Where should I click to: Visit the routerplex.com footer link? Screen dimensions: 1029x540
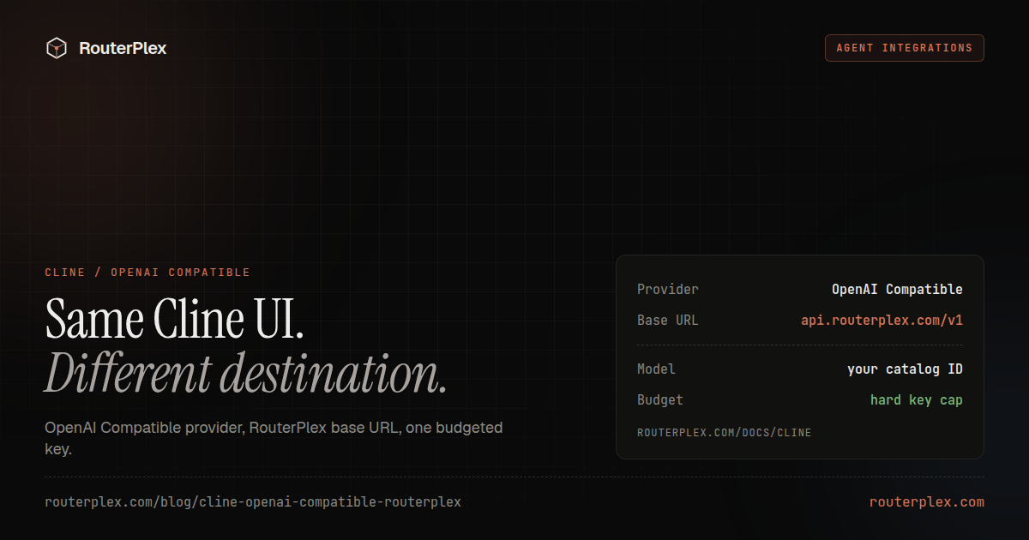tap(927, 502)
